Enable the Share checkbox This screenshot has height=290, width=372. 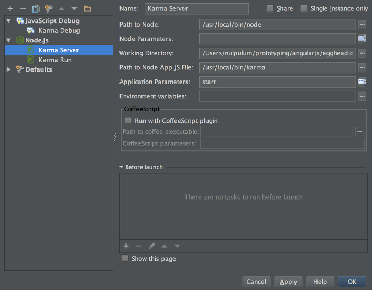point(270,8)
